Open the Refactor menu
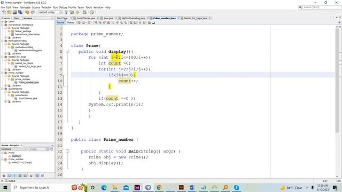Screen dimensions: 342x192 click(x=46, y=7)
